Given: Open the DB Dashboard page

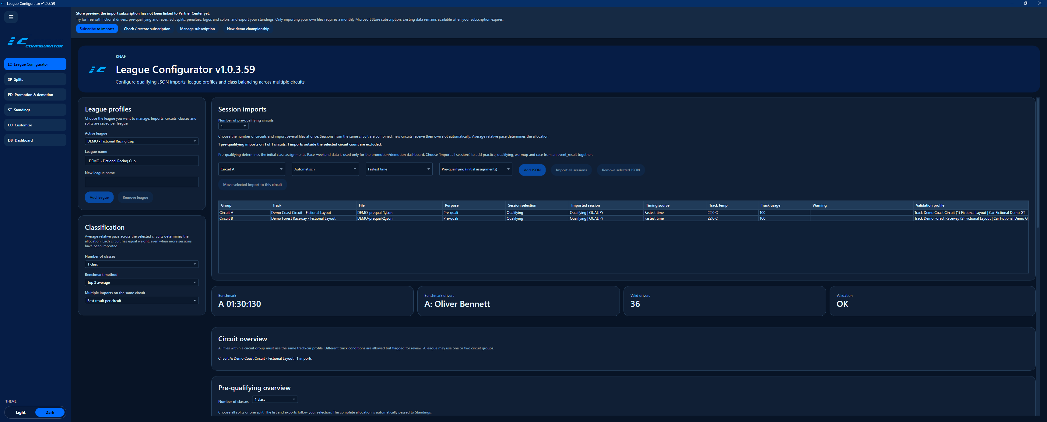Looking at the screenshot, I should (x=35, y=140).
